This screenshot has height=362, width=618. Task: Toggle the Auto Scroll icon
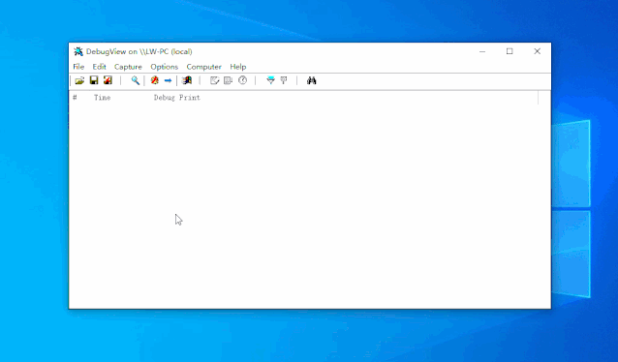[229, 80]
